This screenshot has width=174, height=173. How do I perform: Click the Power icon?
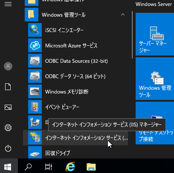point(8,148)
